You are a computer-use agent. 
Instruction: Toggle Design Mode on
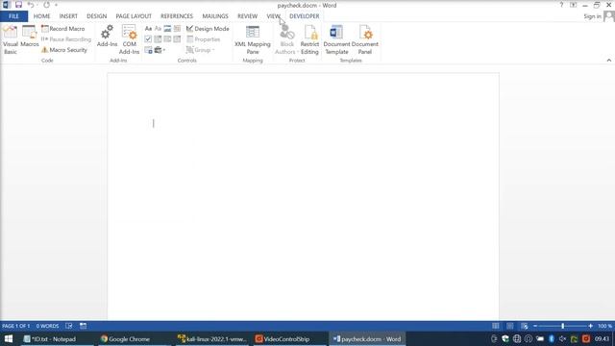point(208,29)
